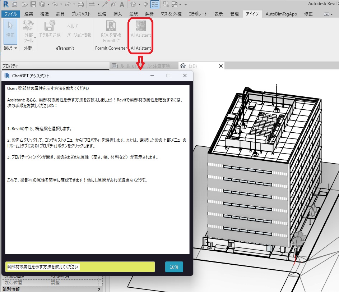Open the Redo history dropdown arrow
339x292 pixels.
coord(74,4)
